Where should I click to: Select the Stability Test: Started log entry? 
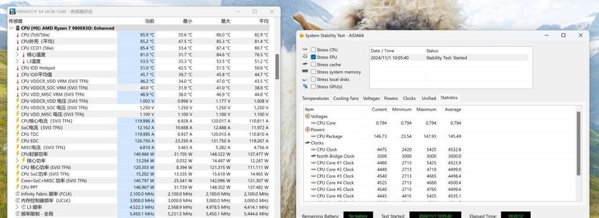coord(449,58)
